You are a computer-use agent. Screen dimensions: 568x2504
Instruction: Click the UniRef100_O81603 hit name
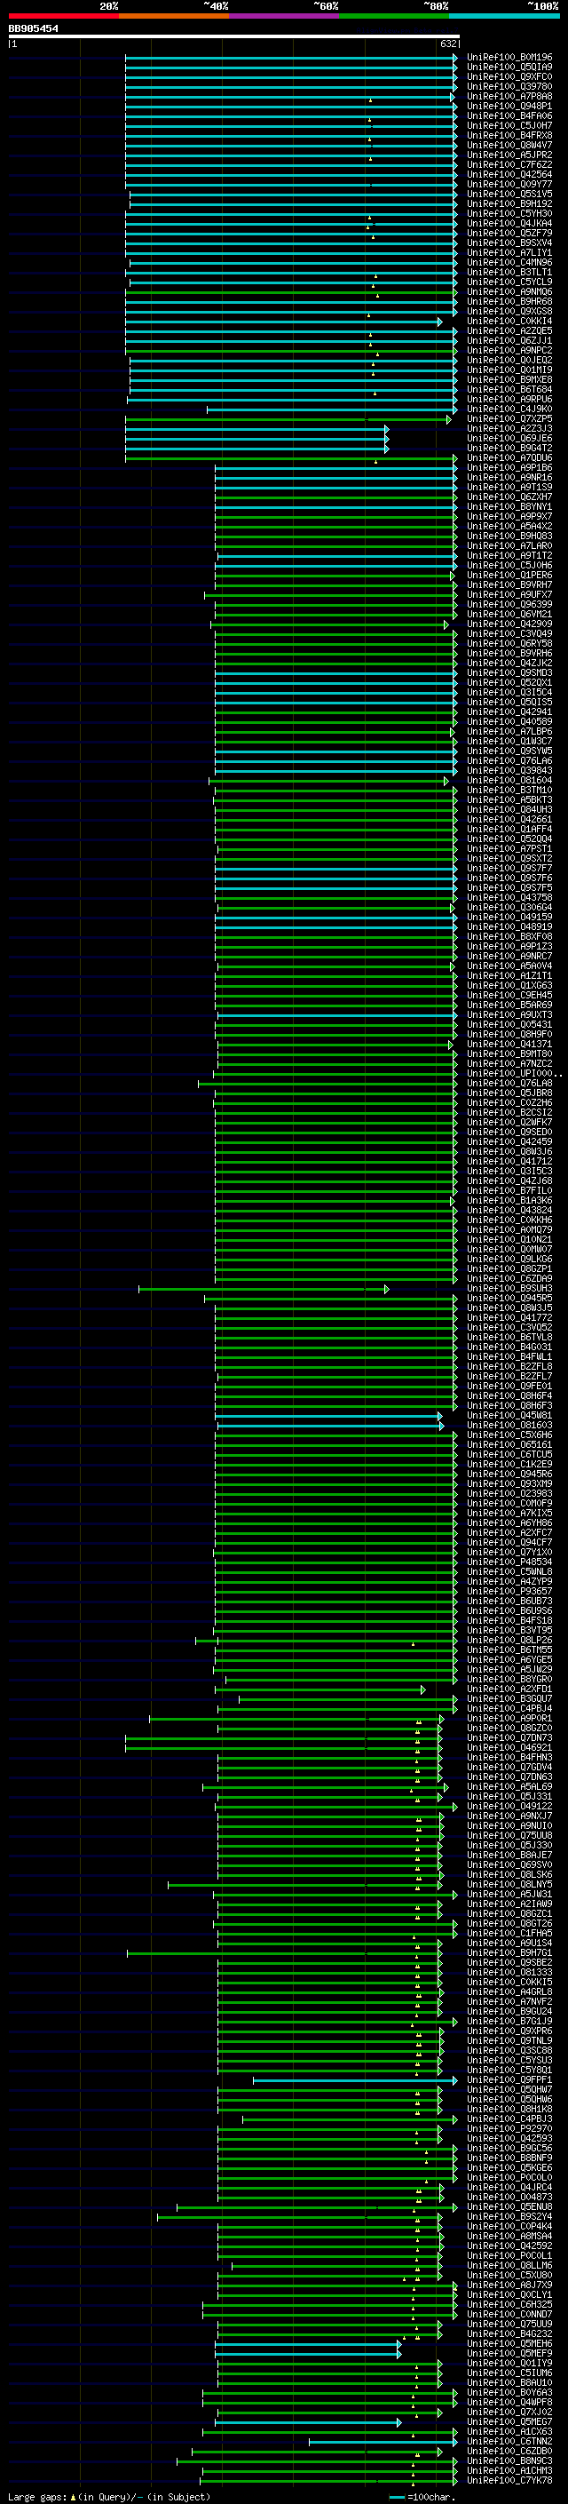(x=509, y=1425)
